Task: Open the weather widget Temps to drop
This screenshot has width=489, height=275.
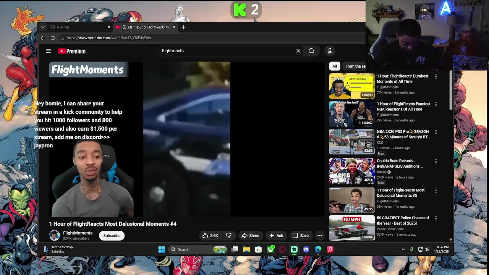Action: (x=58, y=249)
